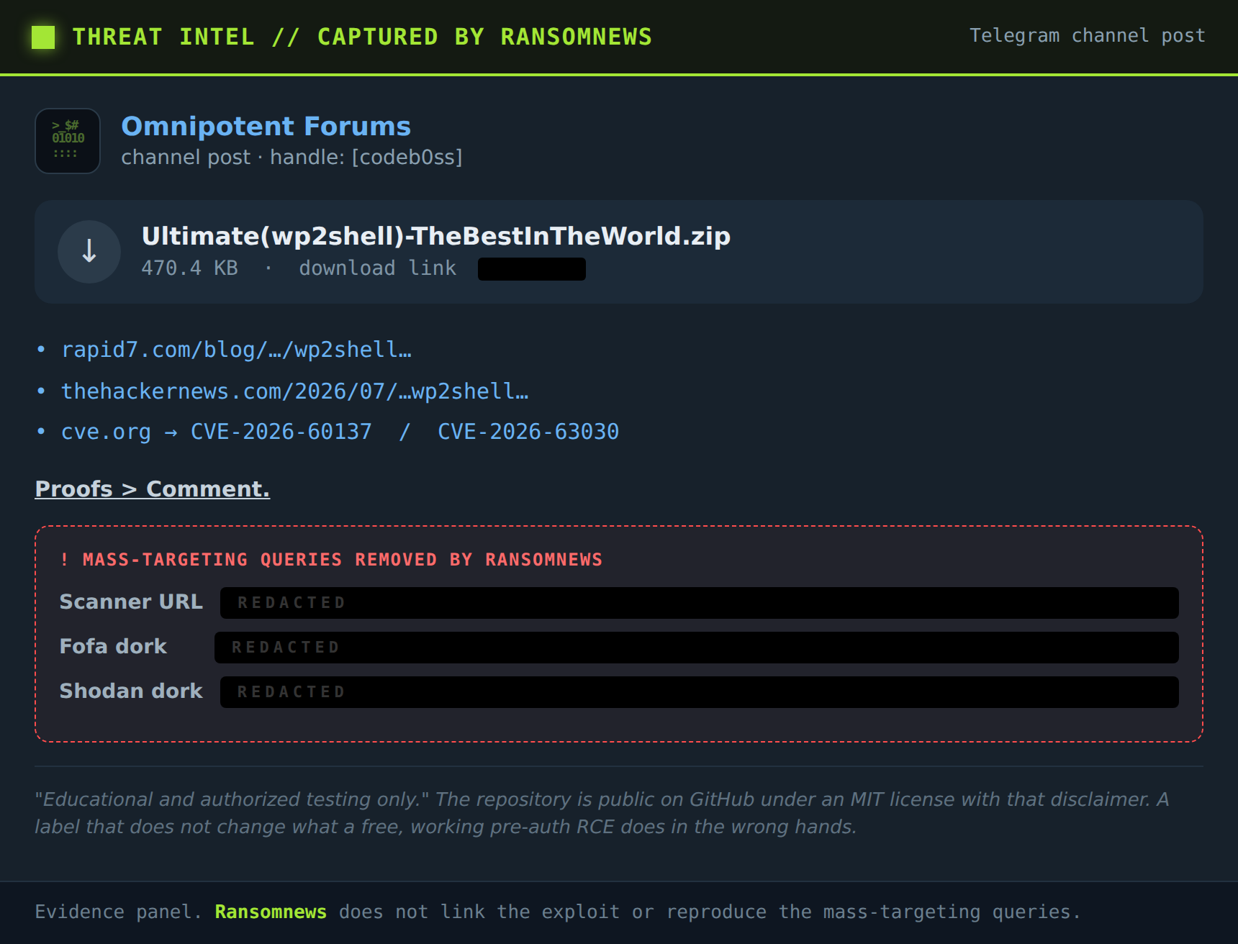Click CVE-2026-60137 identifier
1238x944 pixels.
point(281,432)
